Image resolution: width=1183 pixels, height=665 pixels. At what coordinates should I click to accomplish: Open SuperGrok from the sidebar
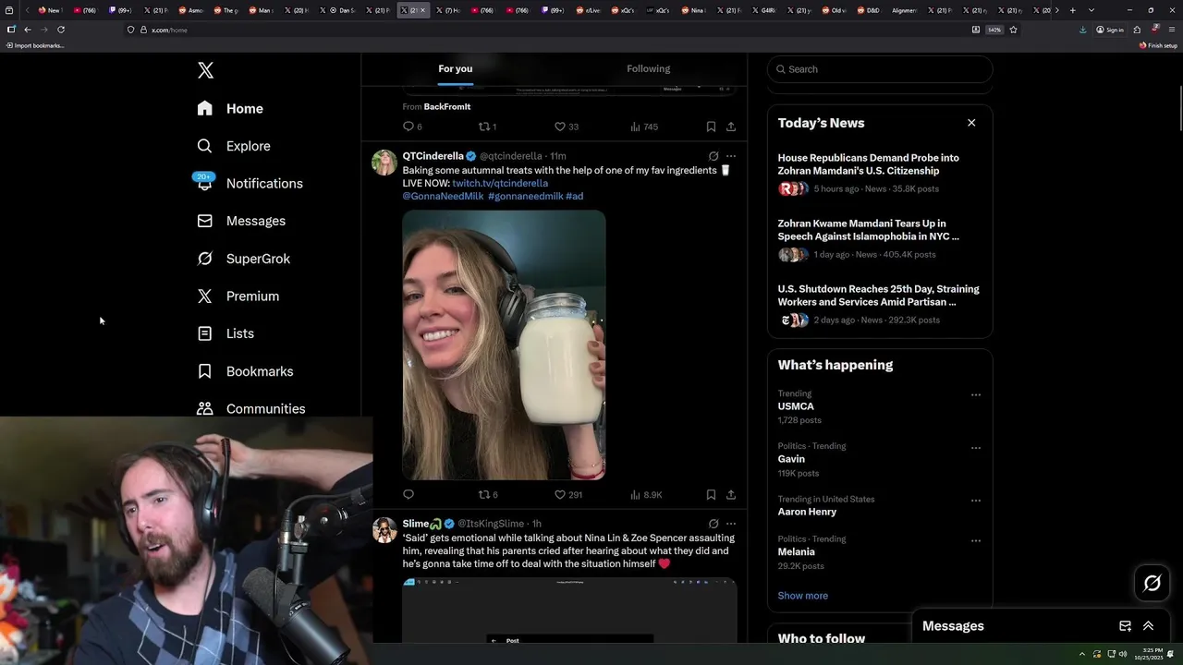243,259
